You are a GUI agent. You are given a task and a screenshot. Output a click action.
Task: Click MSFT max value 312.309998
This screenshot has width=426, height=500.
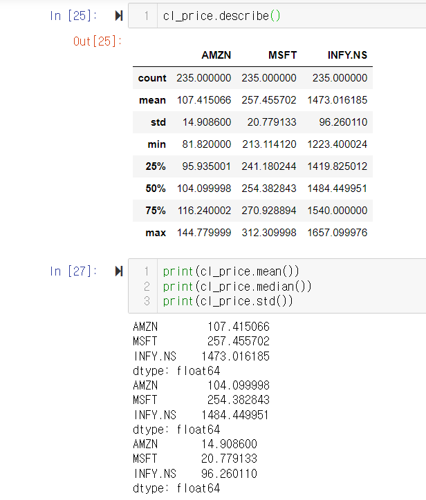269,233
